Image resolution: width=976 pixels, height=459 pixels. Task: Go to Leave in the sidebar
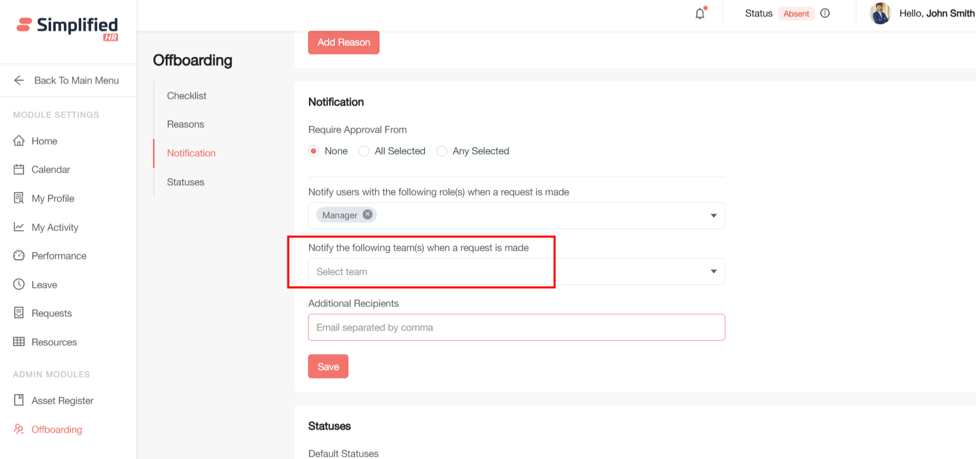tap(44, 285)
